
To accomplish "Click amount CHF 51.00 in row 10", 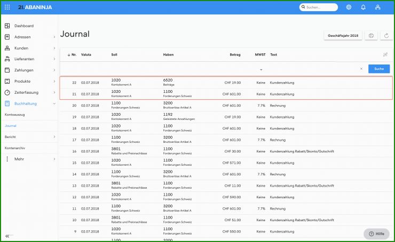I will (233, 220).
